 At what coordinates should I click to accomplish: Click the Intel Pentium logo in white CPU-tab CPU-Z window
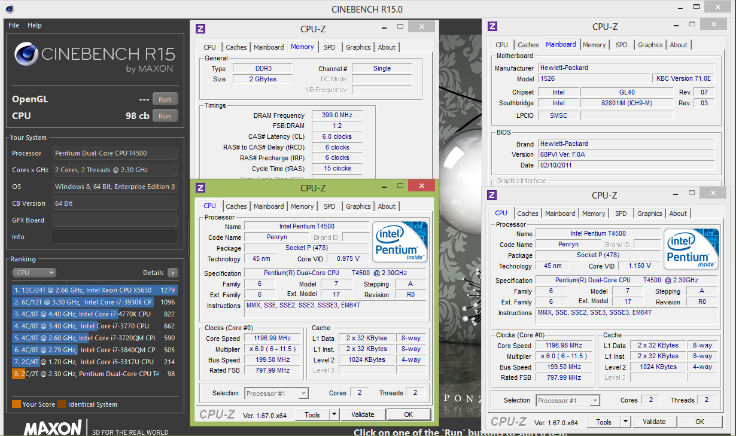(691, 249)
